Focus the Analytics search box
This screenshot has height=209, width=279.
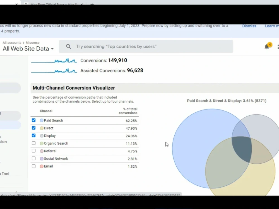(x=146, y=47)
